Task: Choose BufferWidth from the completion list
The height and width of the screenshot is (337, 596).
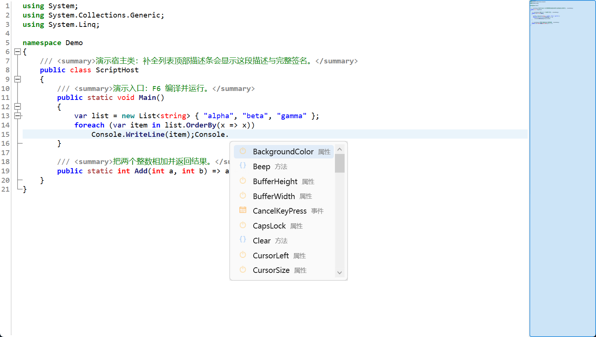Action: (284, 196)
